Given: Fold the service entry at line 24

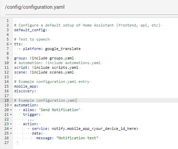Looking at the screenshot, I should [x=11, y=129].
